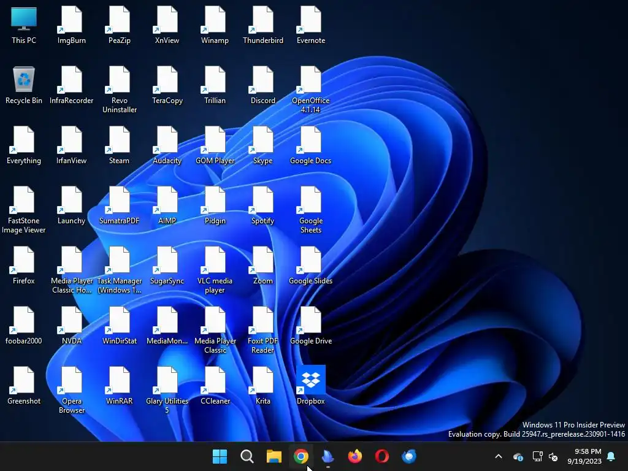Select the Discord shortcut
The width and height of the screenshot is (628, 471).
pyautogui.click(x=262, y=86)
